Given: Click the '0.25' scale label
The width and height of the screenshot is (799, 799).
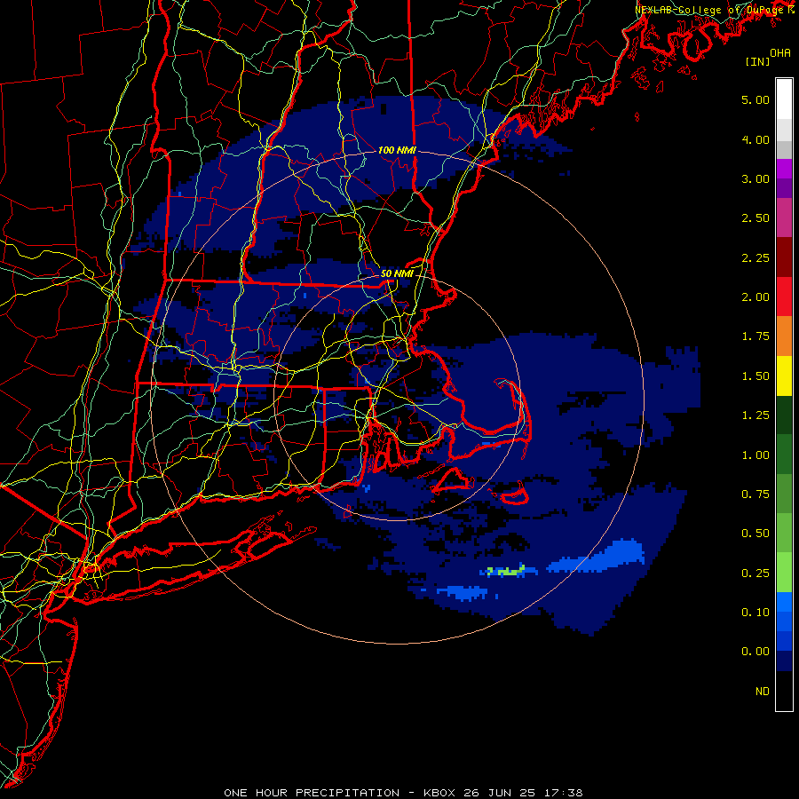Looking at the screenshot, I should tap(755, 574).
